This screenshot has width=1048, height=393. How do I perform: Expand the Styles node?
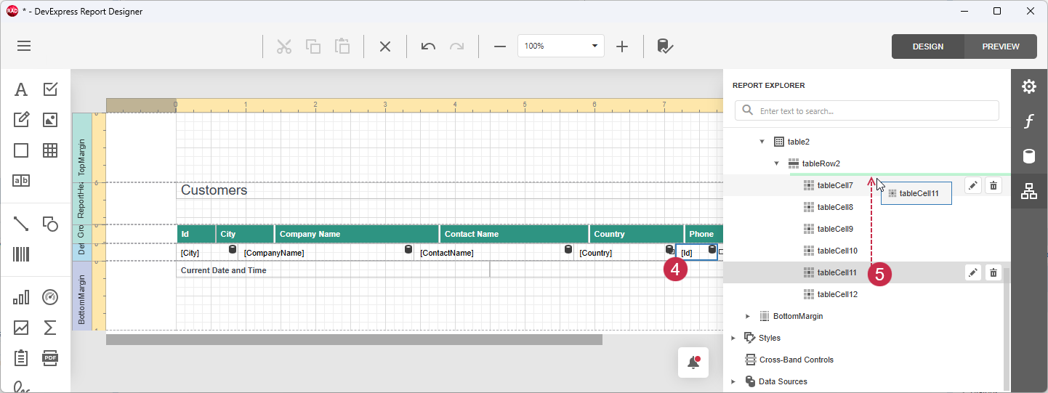733,338
